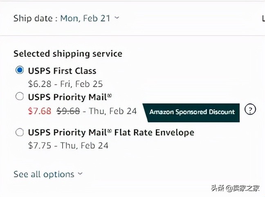This screenshot has height=197, width=265.
Task: Click the $6.28 - Fri, Feb 25 rate
Action: [65, 84]
